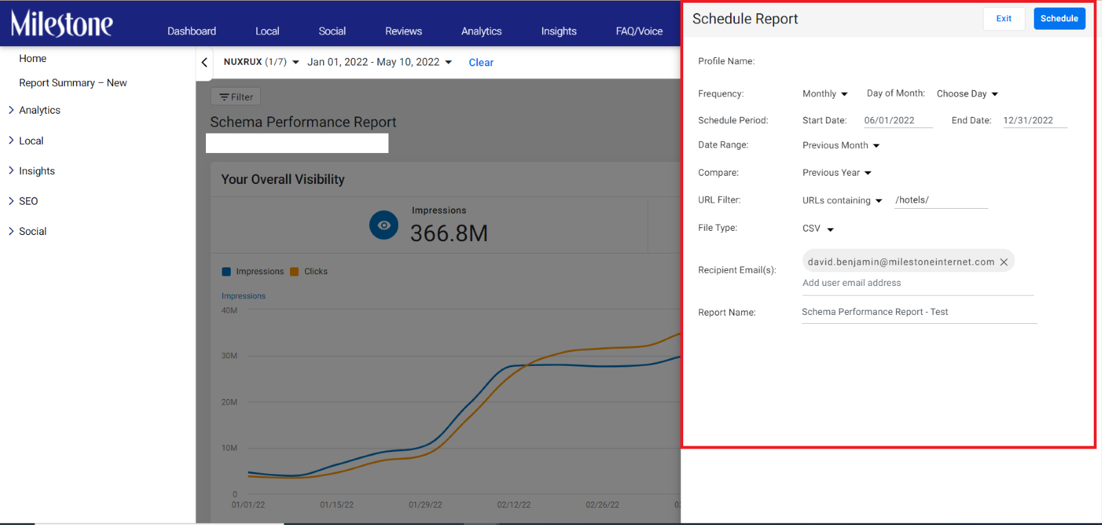
Task: Open the Monthly frequency dropdown
Action: pyautogui.click(x=824, y=94)
